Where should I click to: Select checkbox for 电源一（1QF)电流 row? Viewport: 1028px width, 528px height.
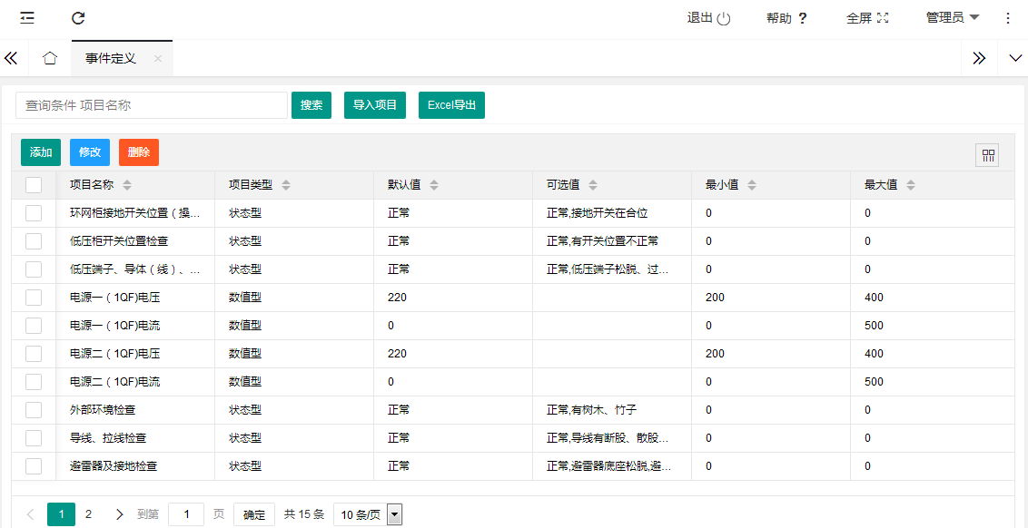[34, 326]
